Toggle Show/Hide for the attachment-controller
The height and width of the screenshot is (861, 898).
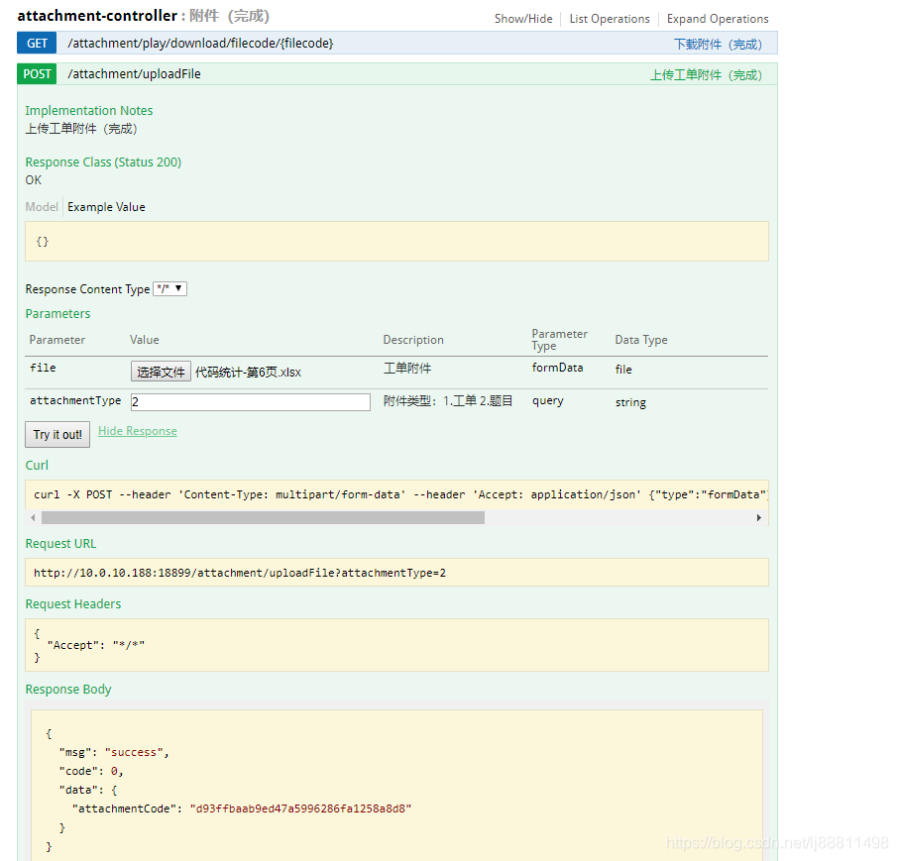[x=523, y=18]
